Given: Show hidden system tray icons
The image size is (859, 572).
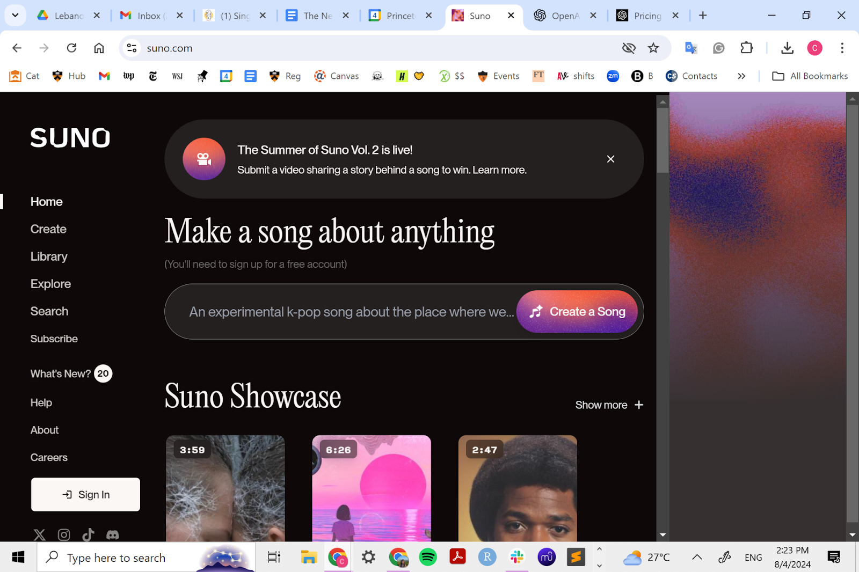Looking at the screenshot, I should 697,558.
